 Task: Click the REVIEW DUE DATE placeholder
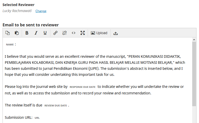[x=56, y=106]
